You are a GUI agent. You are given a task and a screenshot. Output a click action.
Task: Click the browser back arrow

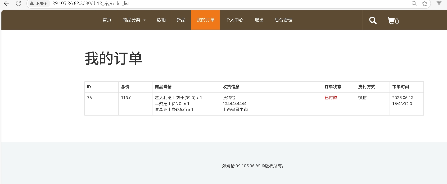coord(7,3)
